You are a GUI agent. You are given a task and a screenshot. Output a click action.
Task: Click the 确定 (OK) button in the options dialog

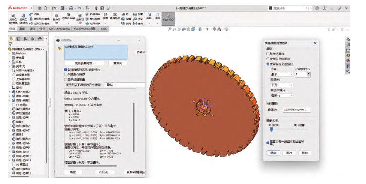coord(273,153)
